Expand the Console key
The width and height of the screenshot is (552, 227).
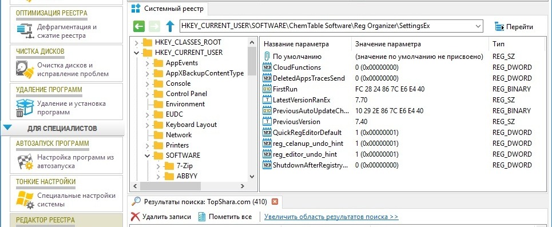tap(148, 83)
